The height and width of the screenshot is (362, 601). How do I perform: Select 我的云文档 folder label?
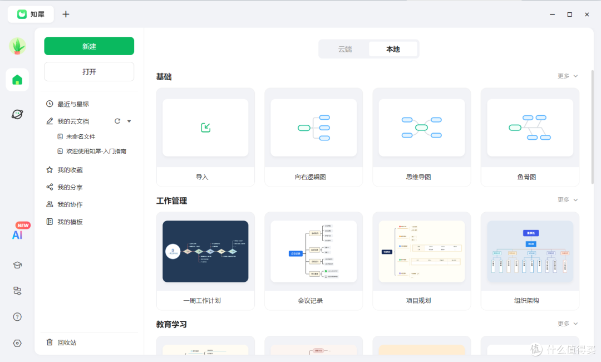[73, 121]
